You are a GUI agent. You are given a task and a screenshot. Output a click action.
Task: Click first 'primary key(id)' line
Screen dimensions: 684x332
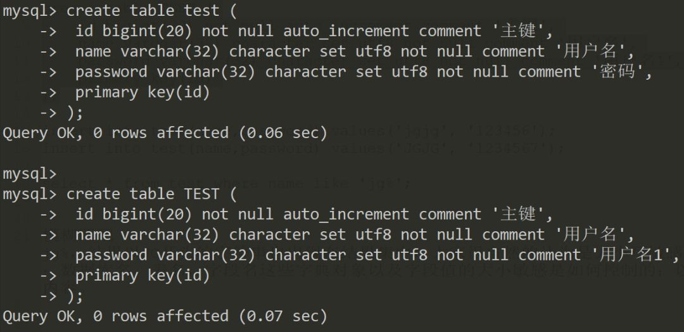pos(142,92)
